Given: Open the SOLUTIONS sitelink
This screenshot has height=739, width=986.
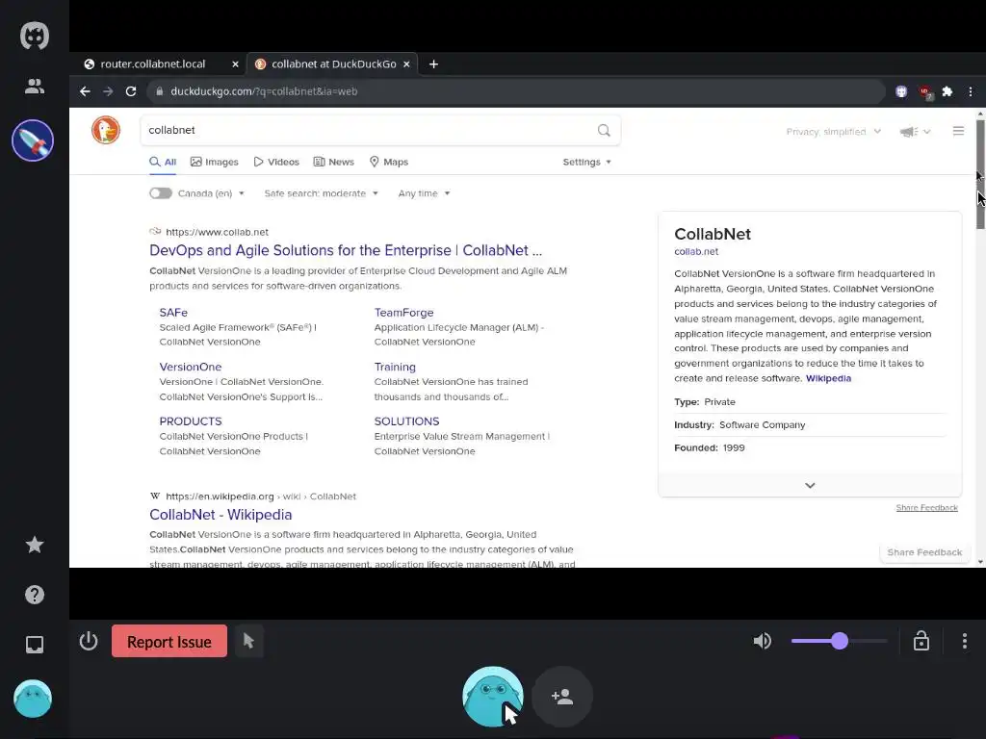Looking at the screenshot, I should [407, 421].
